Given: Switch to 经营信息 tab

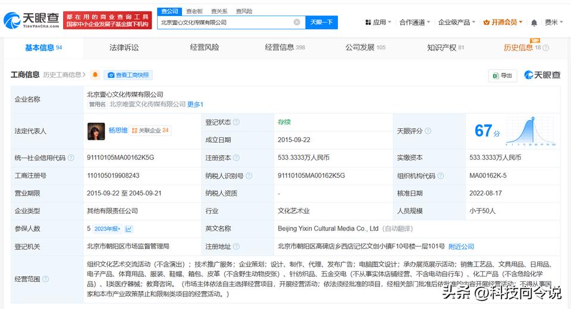Looking at the screenshot, I should pyautogui.click(x=285, y=48).
